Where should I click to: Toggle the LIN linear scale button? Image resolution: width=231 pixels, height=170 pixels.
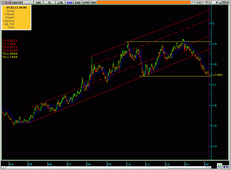pos(60,2)
